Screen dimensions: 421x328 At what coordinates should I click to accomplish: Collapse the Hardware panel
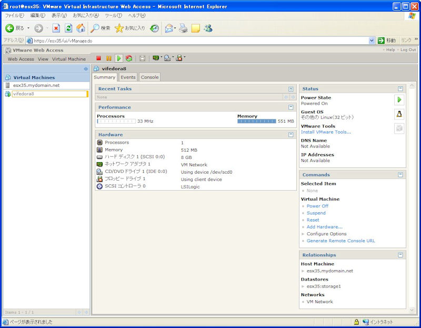coord(291,135)
